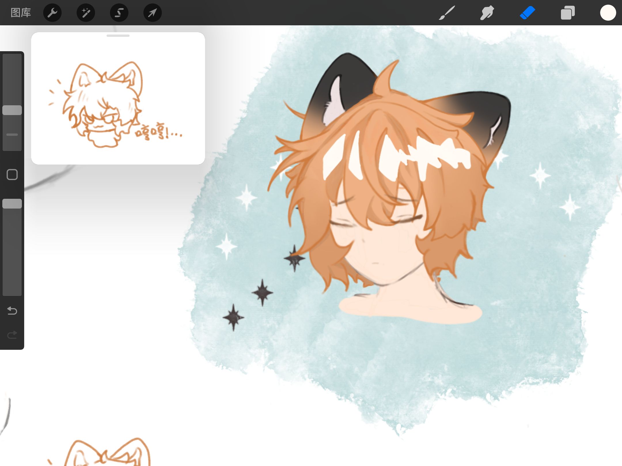
Task: Open the Gallery (图库) view
Action: (x=20, y=13)
